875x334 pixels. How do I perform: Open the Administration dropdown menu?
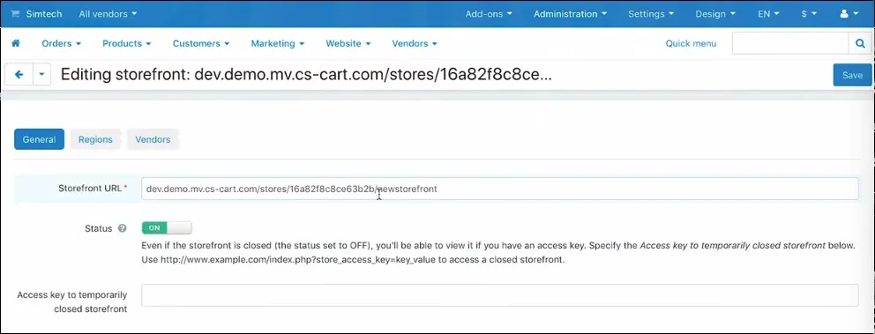click(571, 14)
